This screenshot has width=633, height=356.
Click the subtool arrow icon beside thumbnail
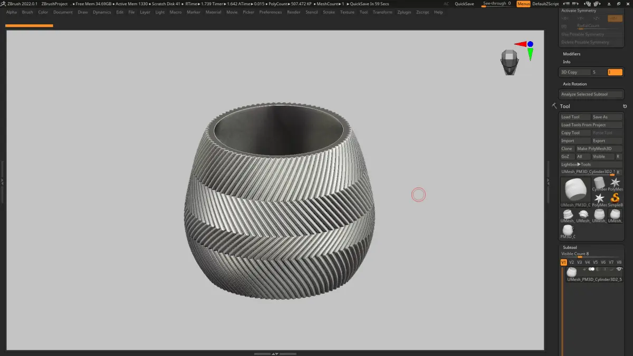coord(584,269)
